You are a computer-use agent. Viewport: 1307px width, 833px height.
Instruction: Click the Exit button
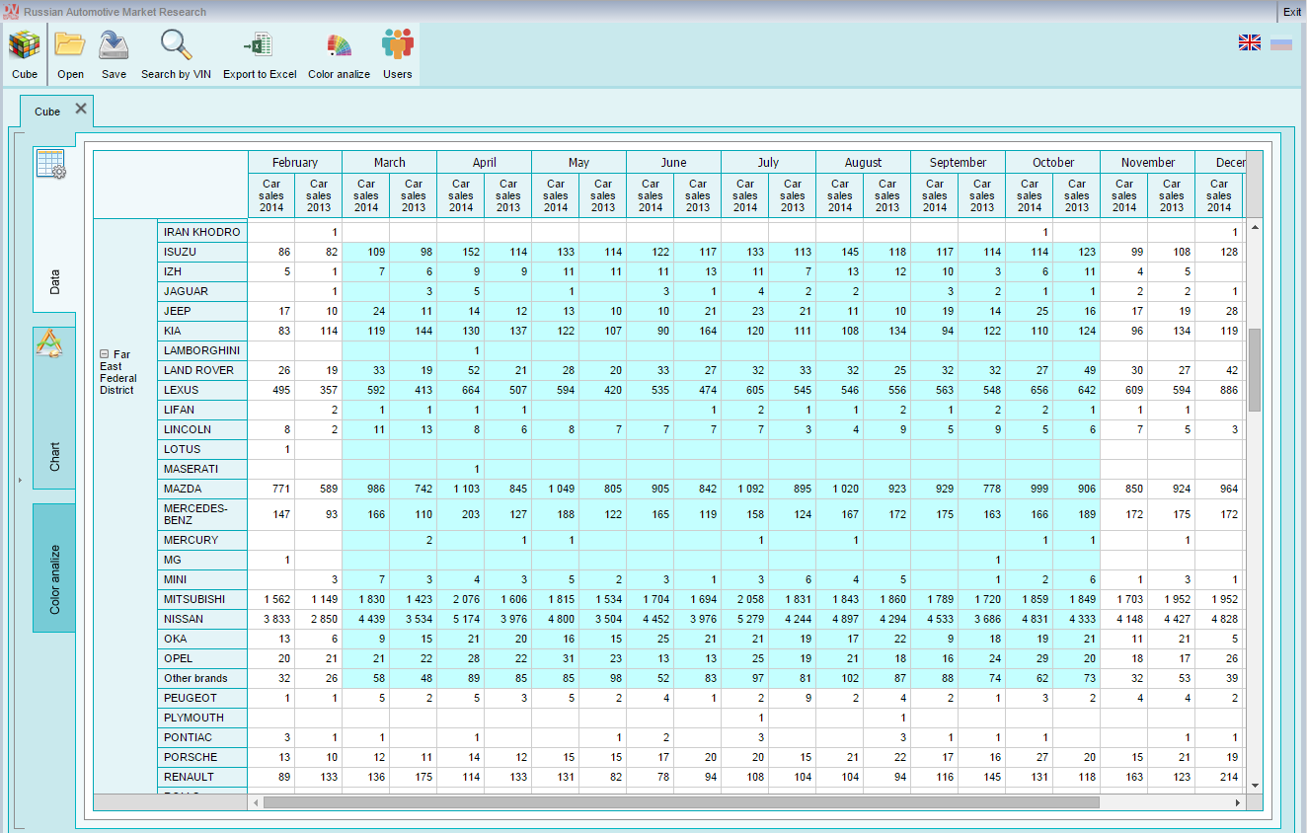1291,12
